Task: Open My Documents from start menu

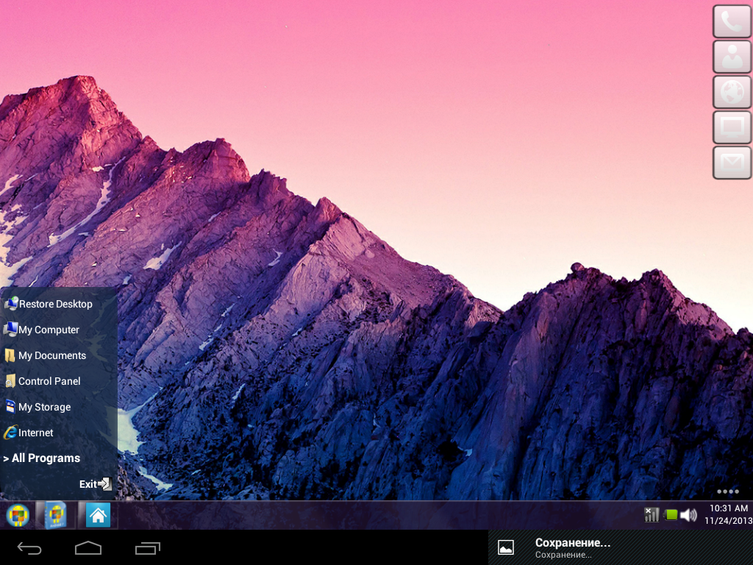Action: point(59,355)
